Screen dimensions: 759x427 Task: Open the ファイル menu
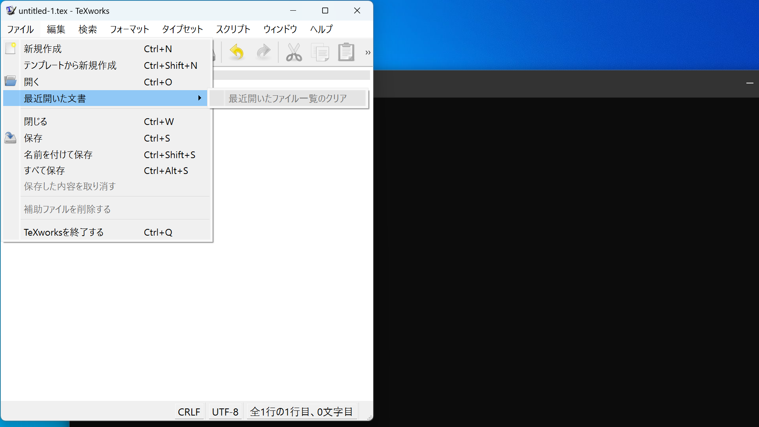(20, 29)
